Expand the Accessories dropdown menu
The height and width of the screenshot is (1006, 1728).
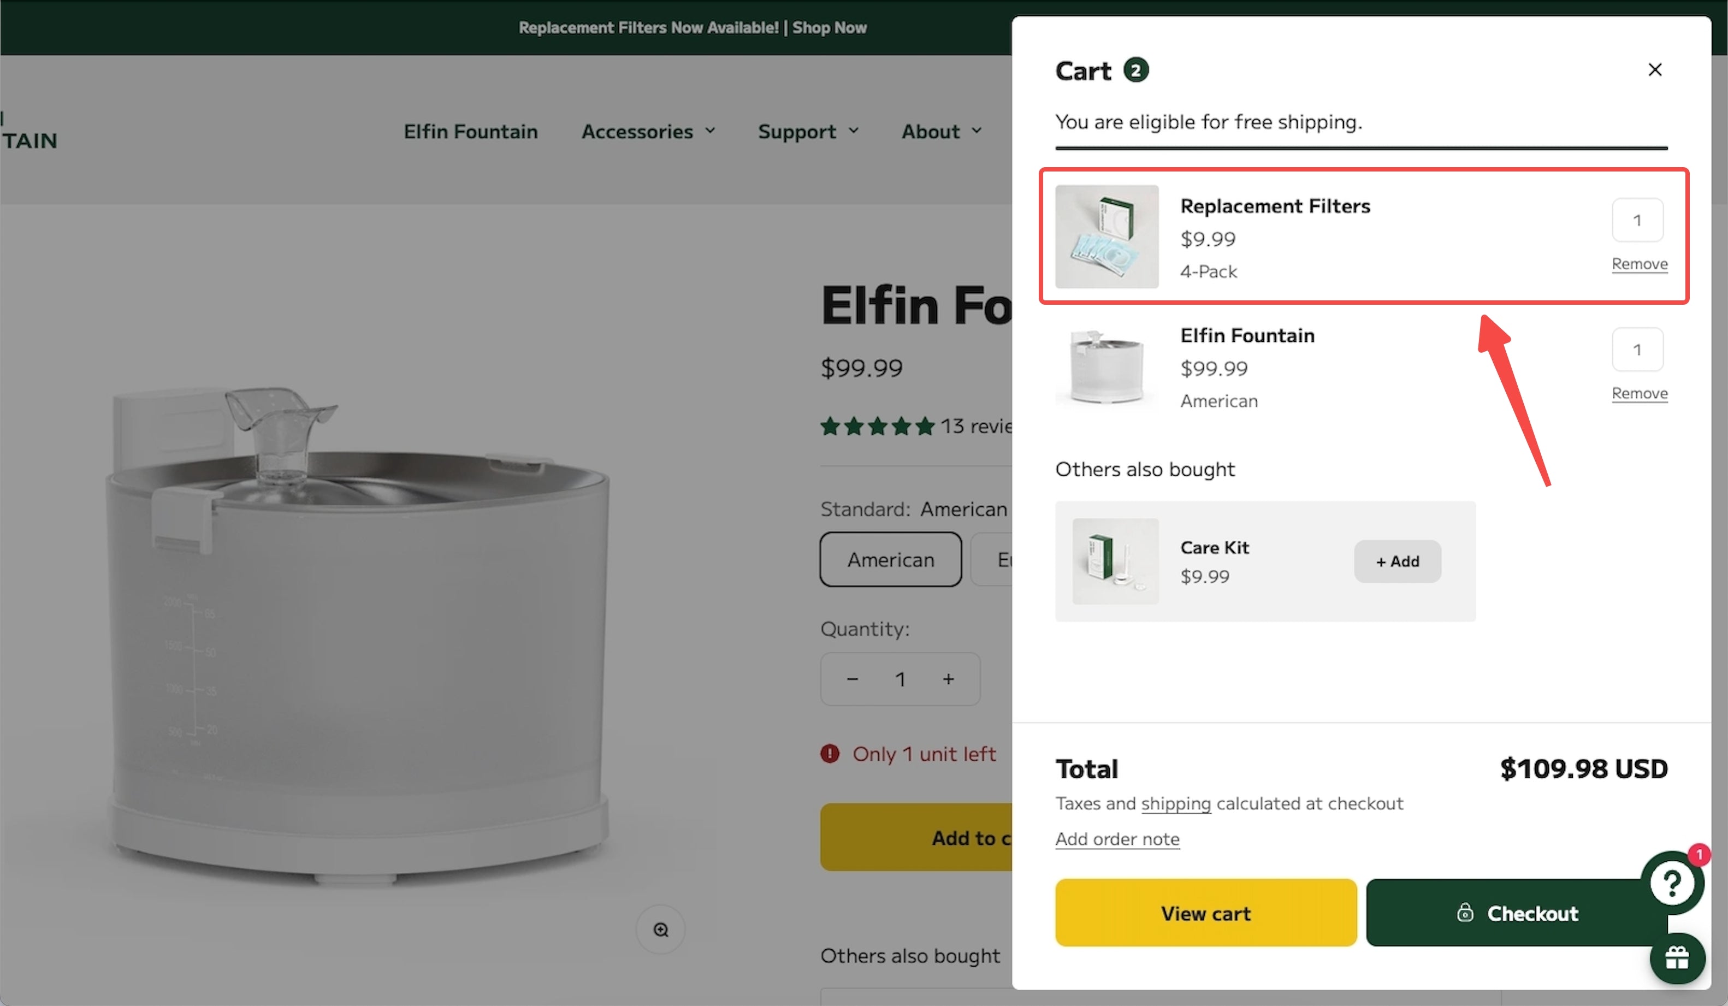tap(648, 131)
